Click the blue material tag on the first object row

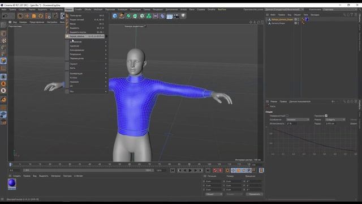tap(307, 19)
